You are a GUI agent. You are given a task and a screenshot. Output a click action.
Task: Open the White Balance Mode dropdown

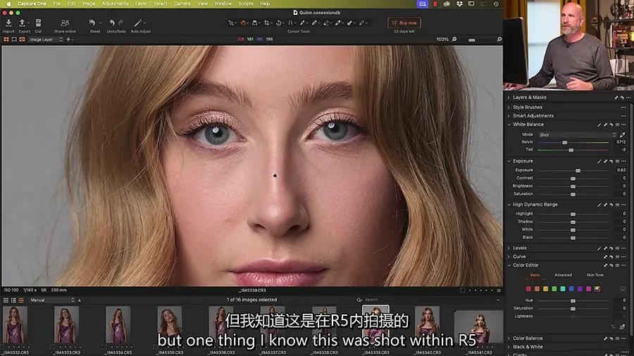pos(578,134)
